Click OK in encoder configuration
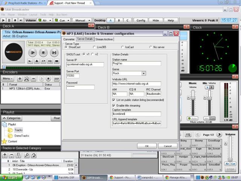Viewport: 241px width, 181px height. [x=146, y=146]
